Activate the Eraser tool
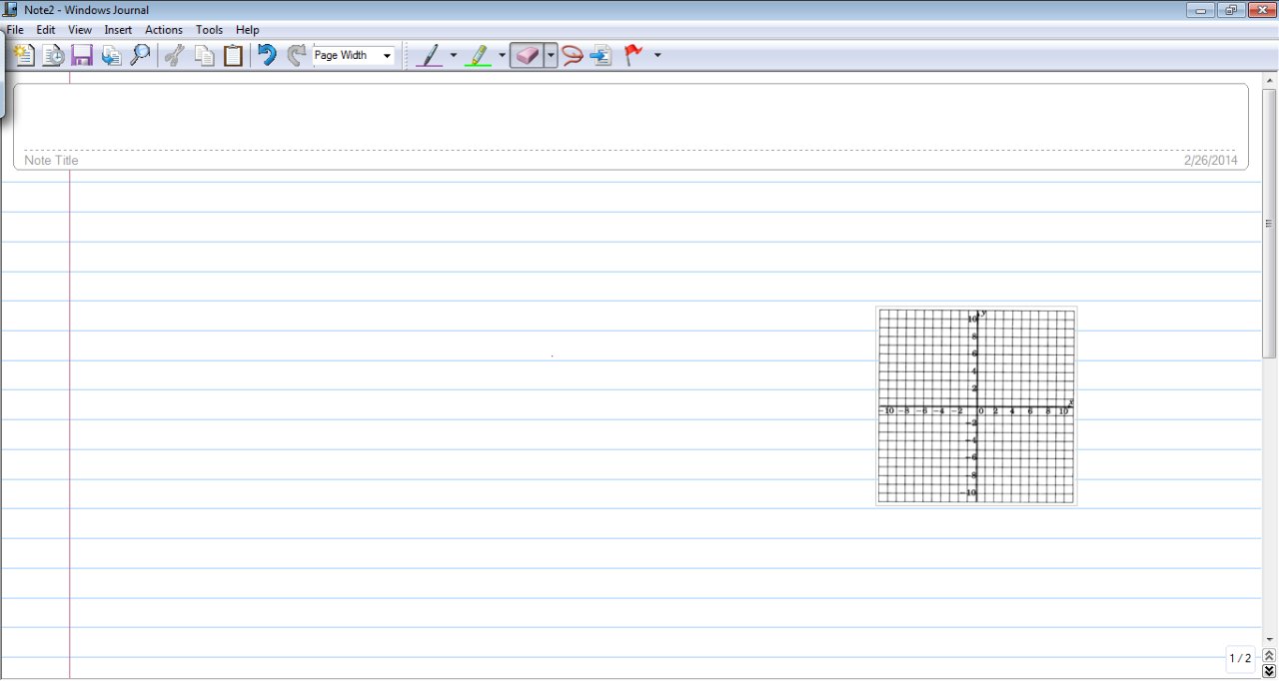The height and width of the screenshot is (681, 1279). 528,55
